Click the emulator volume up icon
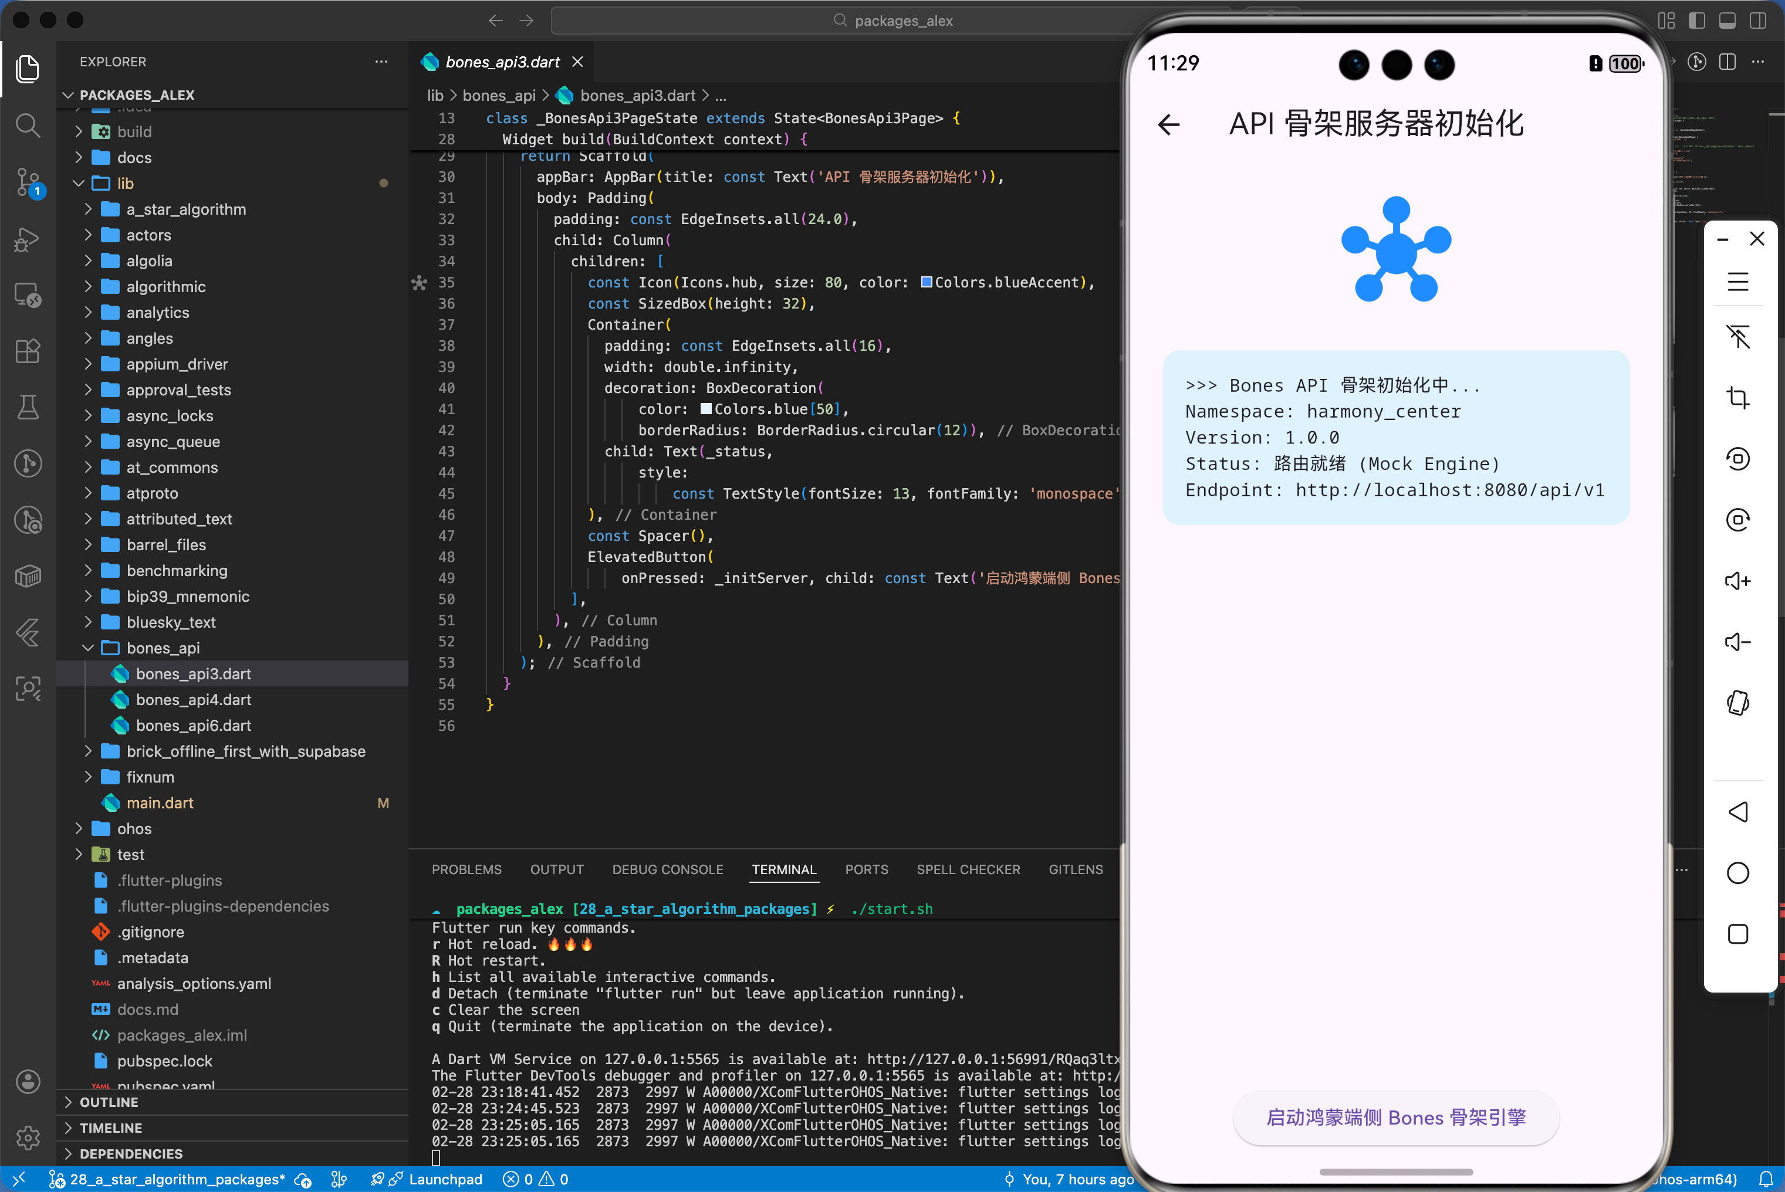The image size is (1785, 1192). coord(1738,581)
